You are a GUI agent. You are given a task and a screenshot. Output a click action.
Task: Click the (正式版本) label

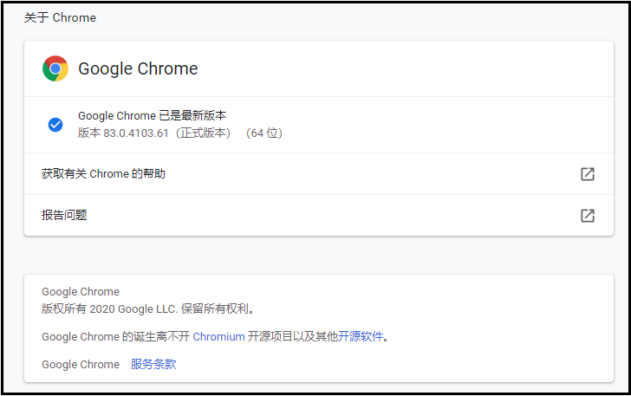(204, 133)
